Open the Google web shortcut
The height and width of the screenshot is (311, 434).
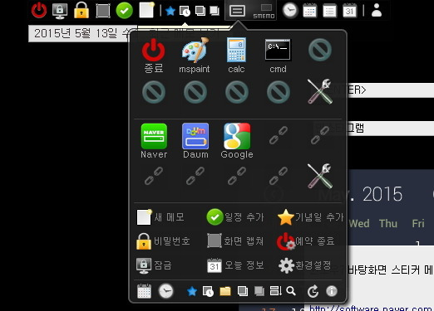coord(237,136)
